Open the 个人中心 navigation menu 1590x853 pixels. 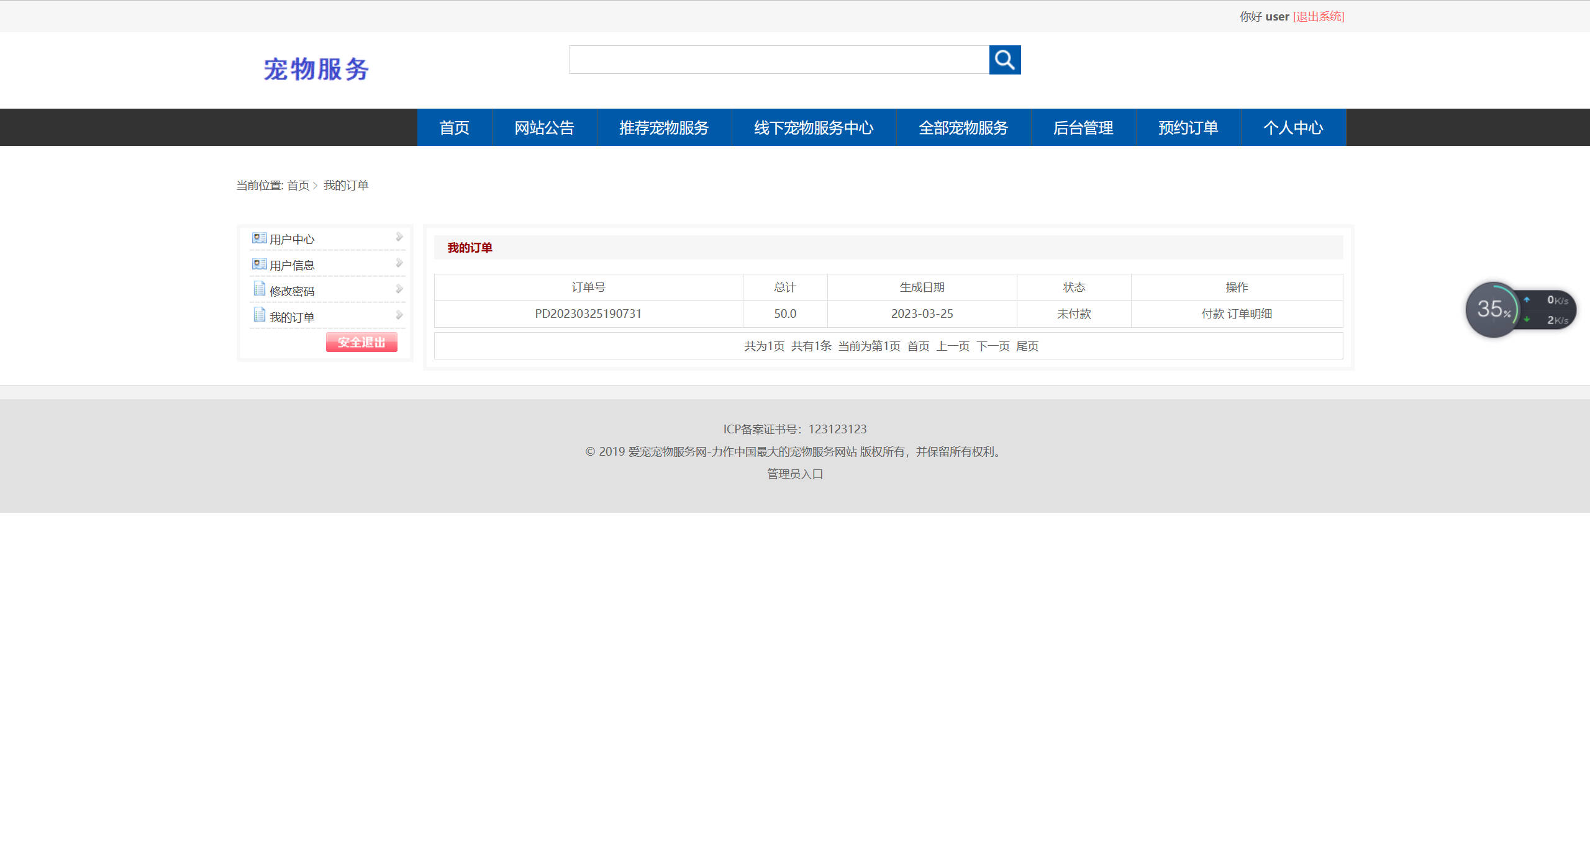point(1293,127)
